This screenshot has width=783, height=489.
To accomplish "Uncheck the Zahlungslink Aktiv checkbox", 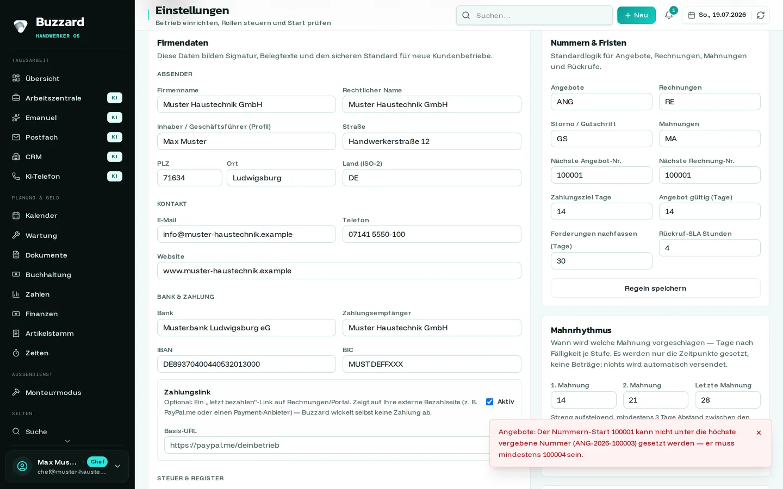I will click(489, 402).
